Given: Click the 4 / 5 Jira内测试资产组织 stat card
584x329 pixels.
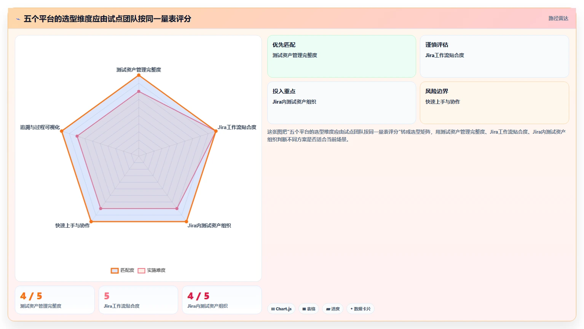Looking at the screenshot, I should pos(222,300).
